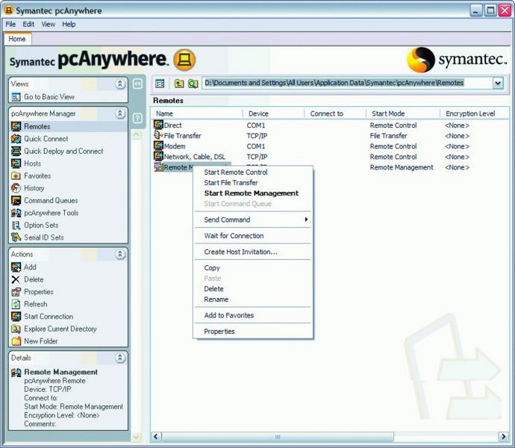
Task: Open the File menu
Action: (x=10, y=25)
